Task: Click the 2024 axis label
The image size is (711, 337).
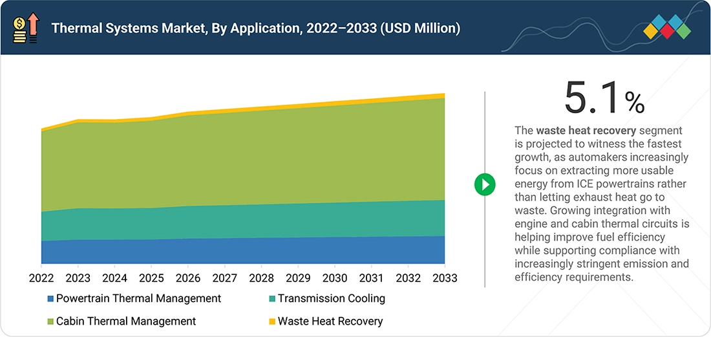Action: coord(114,277)
